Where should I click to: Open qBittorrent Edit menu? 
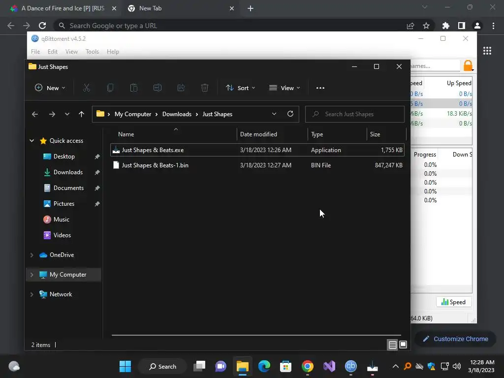[x=52, y=52]
